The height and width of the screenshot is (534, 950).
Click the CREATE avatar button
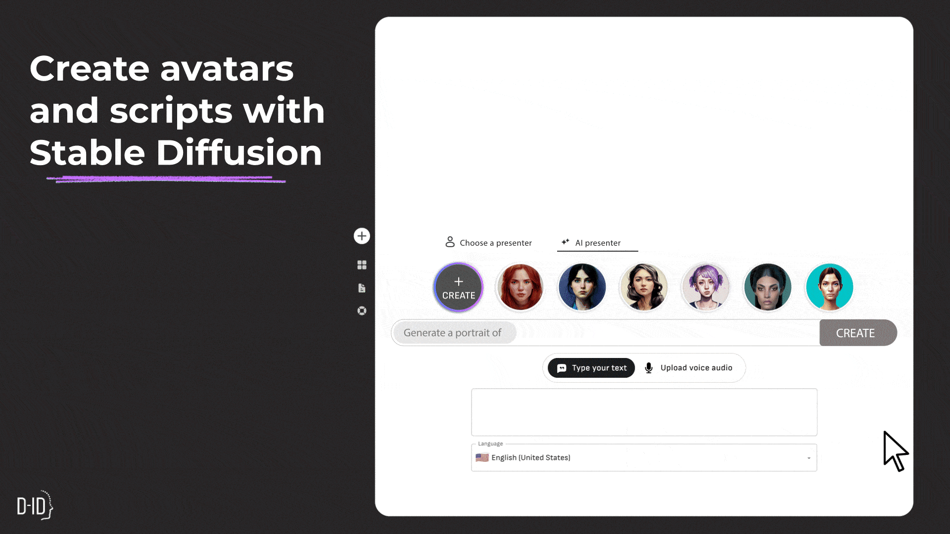[x=458, y=288]
